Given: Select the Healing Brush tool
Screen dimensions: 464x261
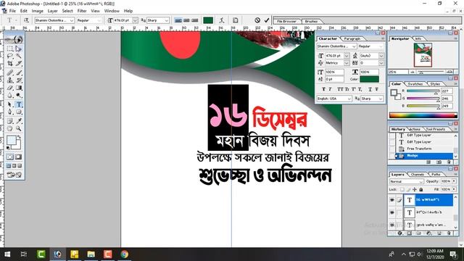Looking at the screenshot, I should click(x=9, y=72).
